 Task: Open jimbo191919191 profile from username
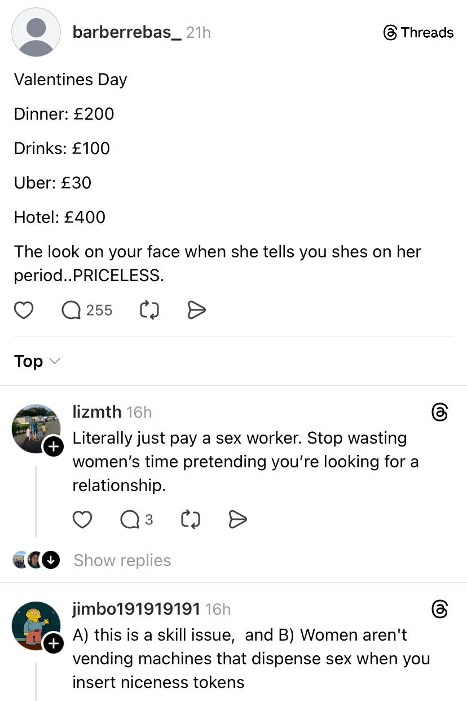[136, 609]
